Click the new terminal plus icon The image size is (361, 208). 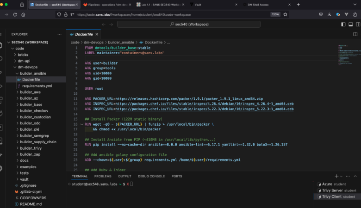336,176
